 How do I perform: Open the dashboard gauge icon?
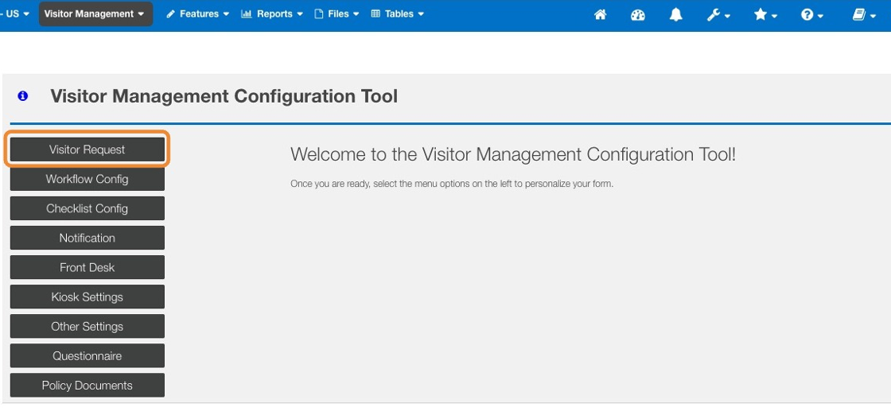[x=638, y=14]
